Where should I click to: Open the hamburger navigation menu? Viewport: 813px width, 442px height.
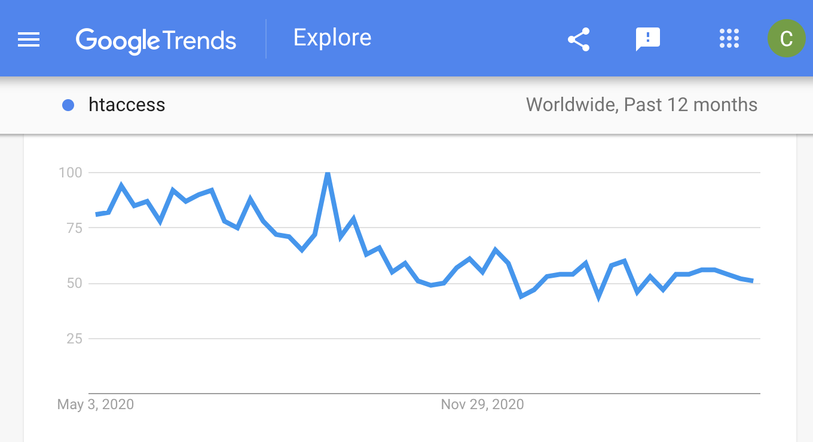pos(29,39)
